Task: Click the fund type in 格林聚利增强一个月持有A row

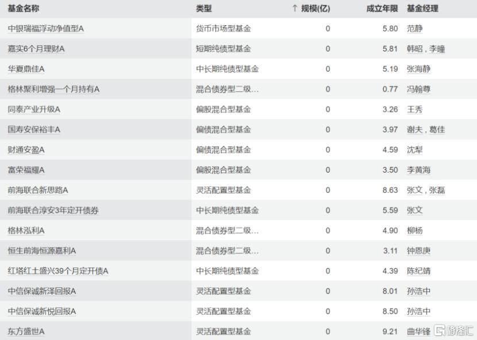Action: coord(228,89)
